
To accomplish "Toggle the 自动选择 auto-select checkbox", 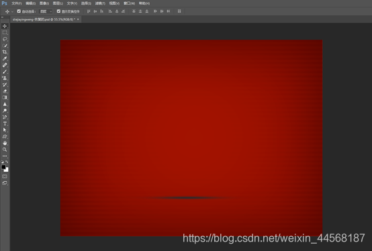I will (x=19, y=11).
